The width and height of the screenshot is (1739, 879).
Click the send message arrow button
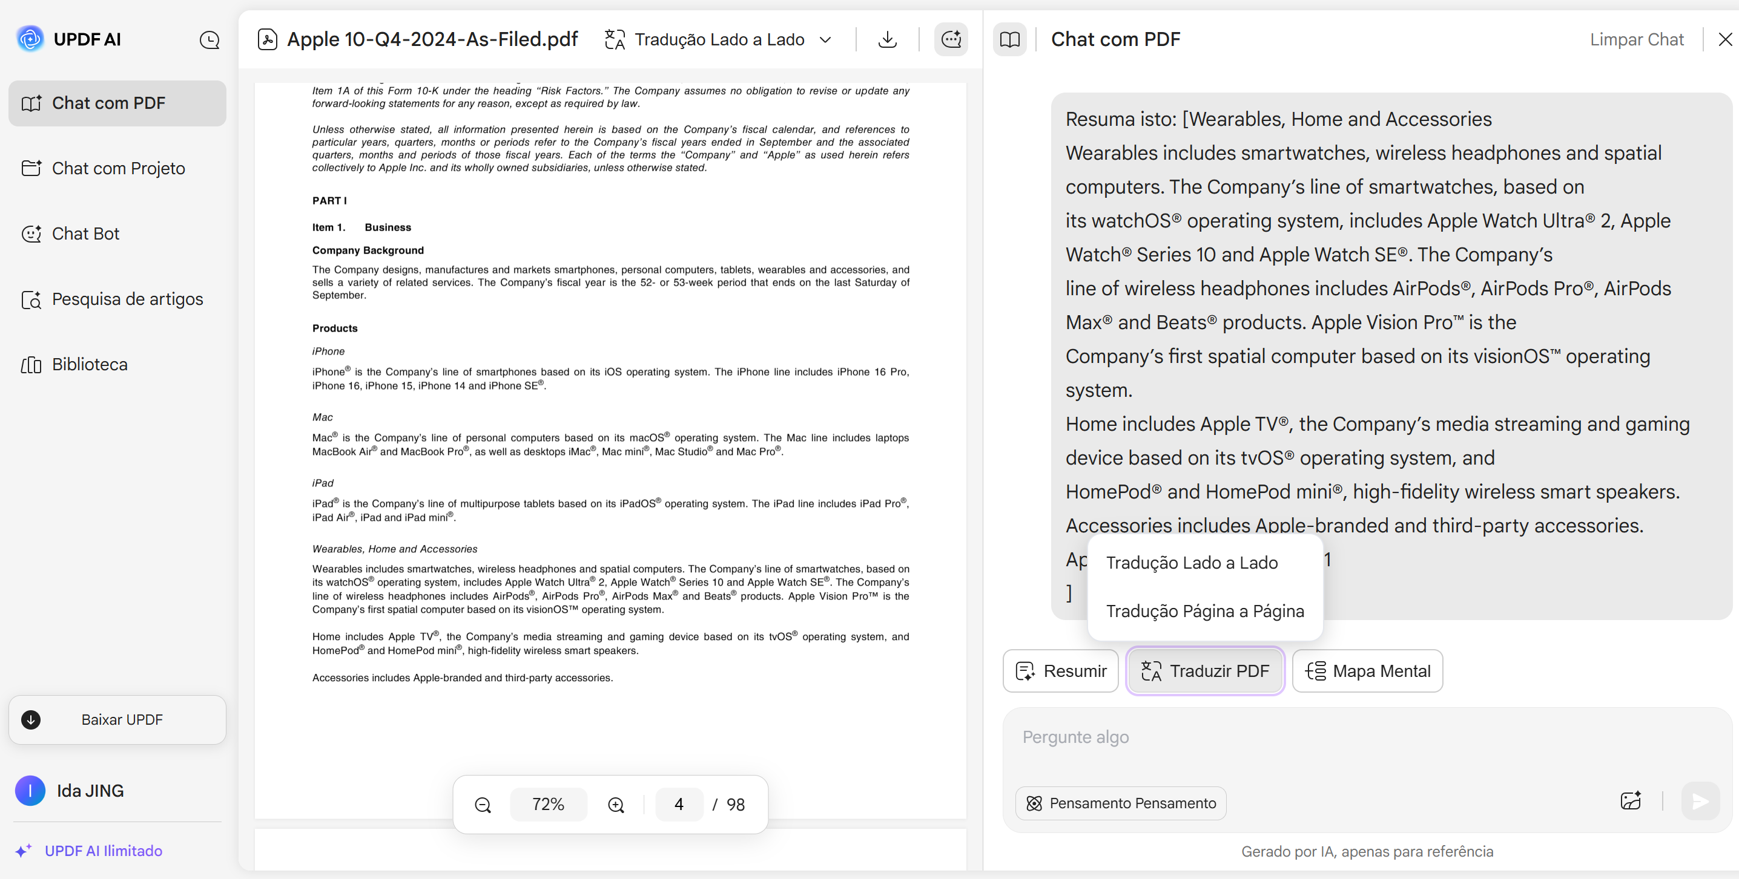coord(1700,802)
